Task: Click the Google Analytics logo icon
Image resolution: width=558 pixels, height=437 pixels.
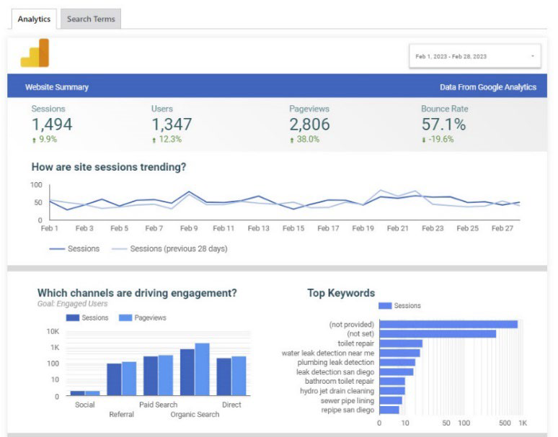Action: click(x=35, y=53)
